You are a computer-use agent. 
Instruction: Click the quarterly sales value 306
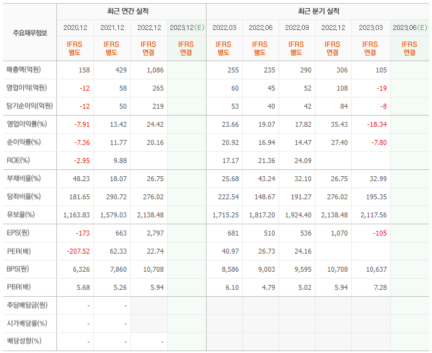[342, 71]
